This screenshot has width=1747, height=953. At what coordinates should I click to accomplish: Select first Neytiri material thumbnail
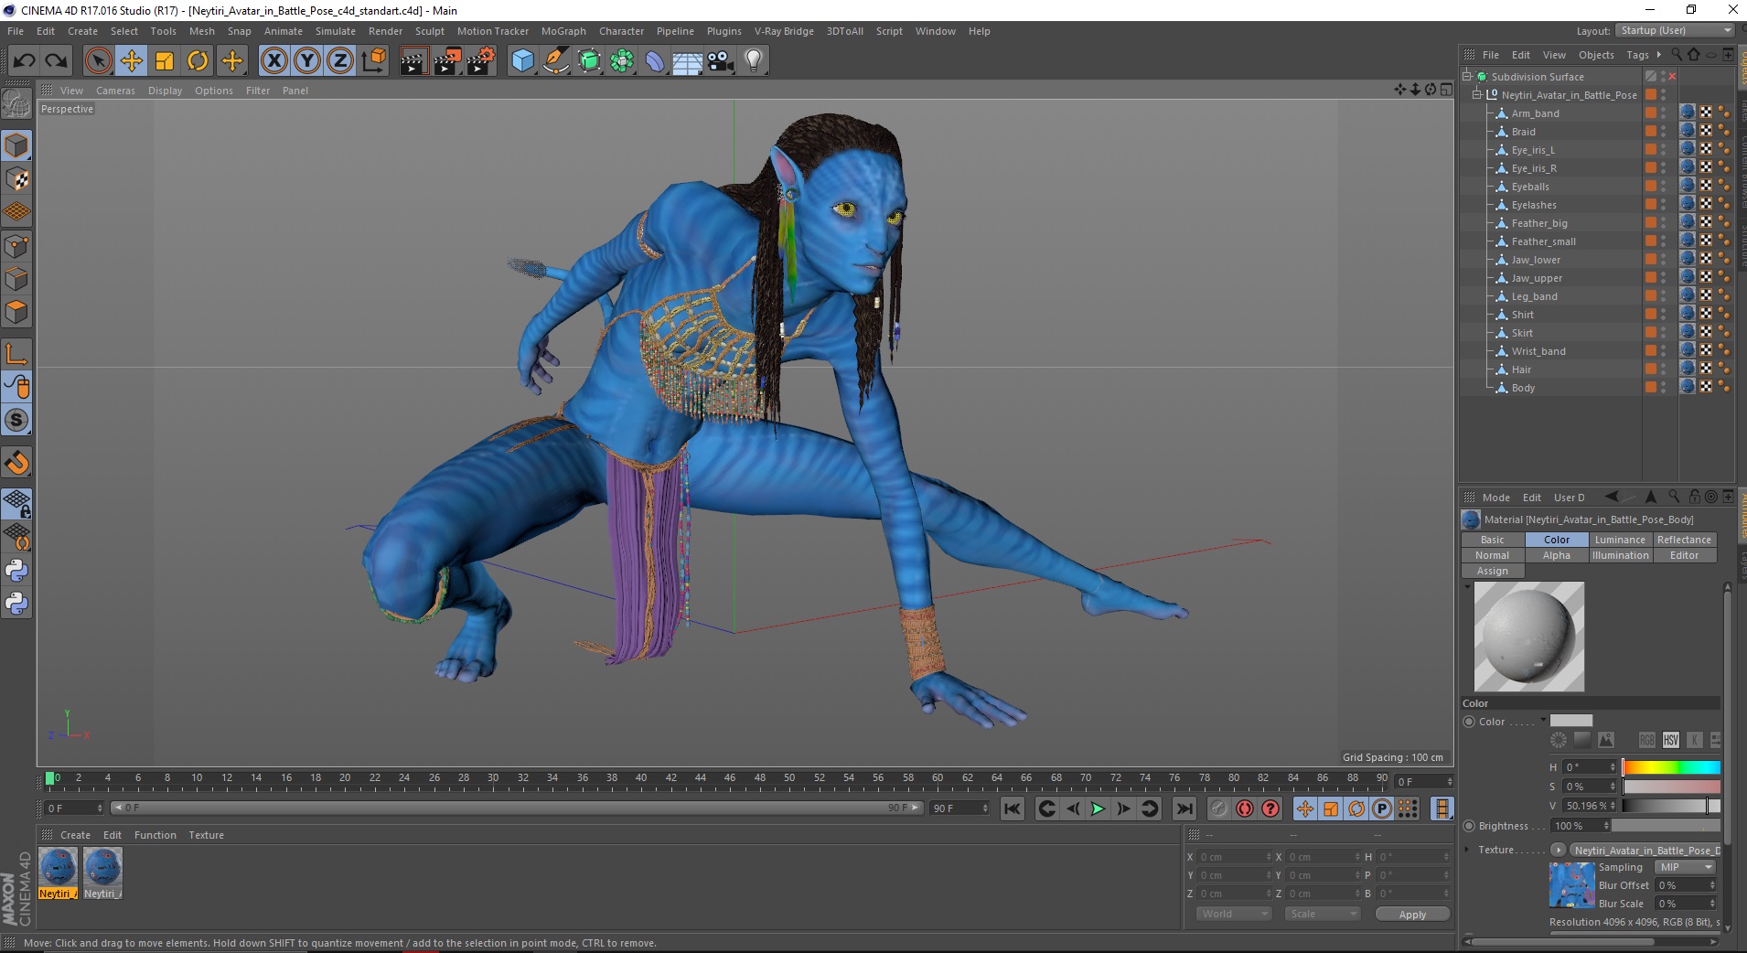(58, 873)
